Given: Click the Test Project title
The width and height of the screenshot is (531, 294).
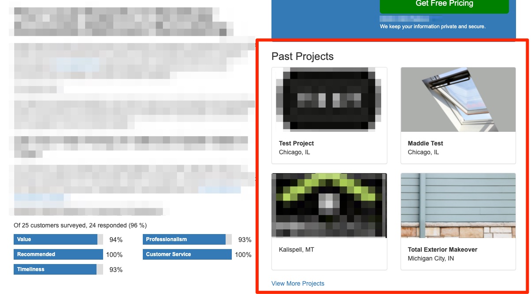Looking at the screenshot, I should [296, 143].
